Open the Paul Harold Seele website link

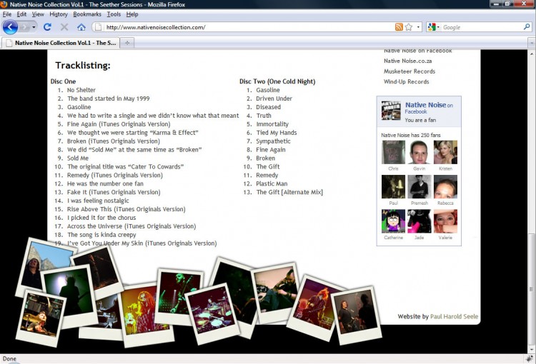[x=454, y=316]
